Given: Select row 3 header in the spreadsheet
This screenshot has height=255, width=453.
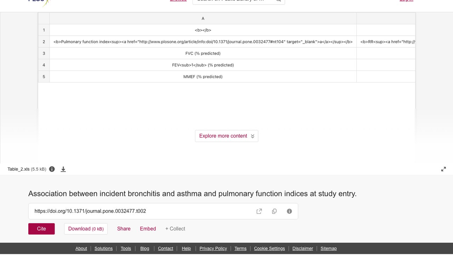Looking at the screenshot, I should coord(44,53).
